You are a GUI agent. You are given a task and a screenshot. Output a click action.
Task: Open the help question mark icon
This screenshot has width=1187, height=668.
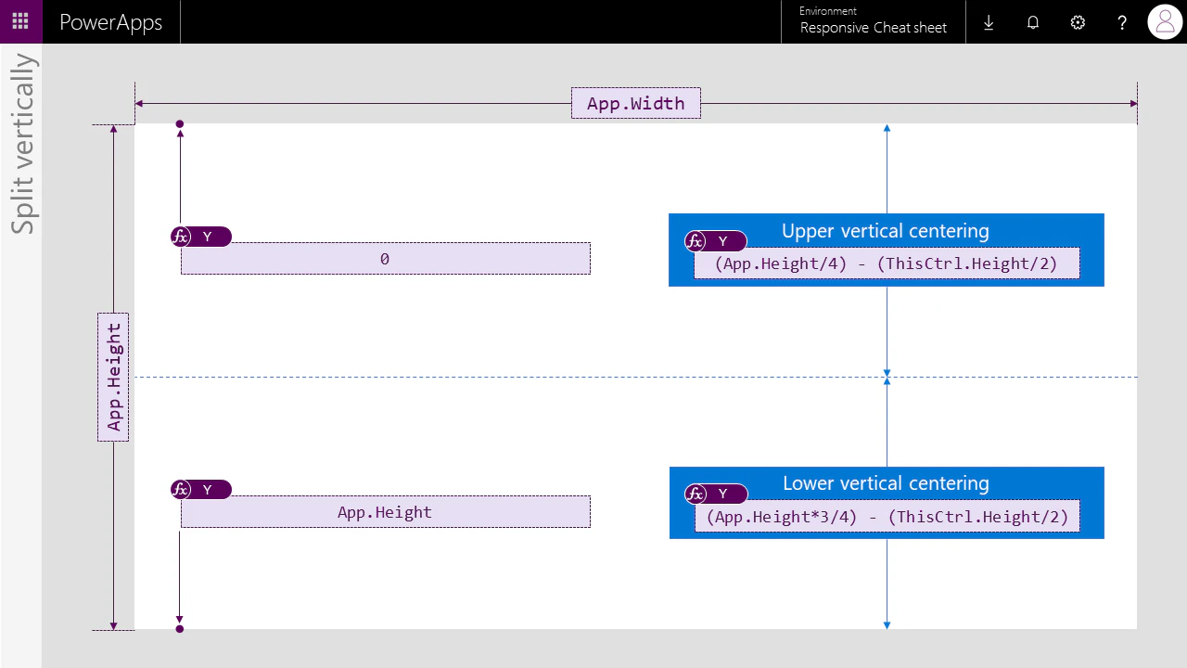[x=1122, y=22]
